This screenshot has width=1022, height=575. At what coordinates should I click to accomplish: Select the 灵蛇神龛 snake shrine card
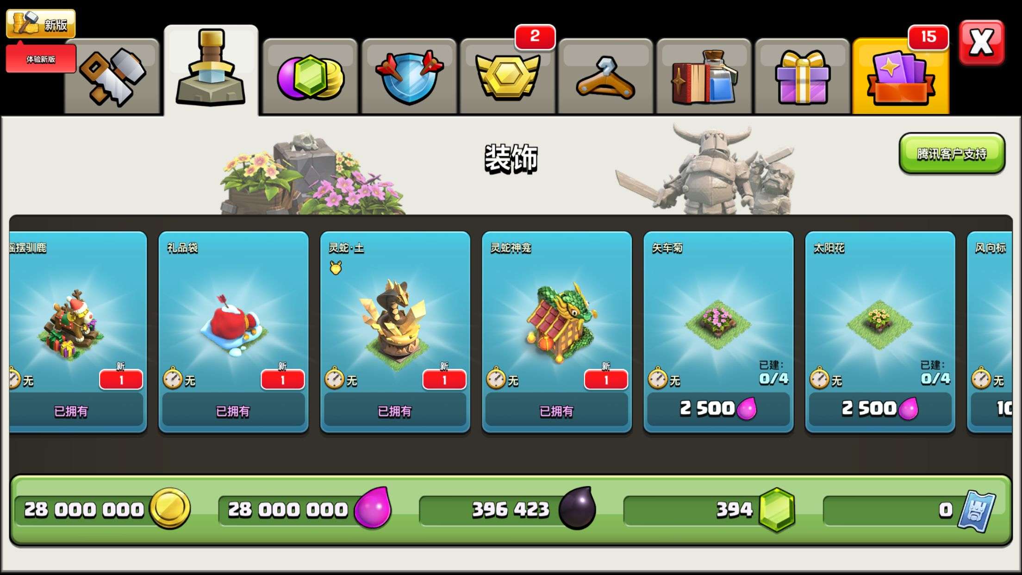tap(557, 332)
